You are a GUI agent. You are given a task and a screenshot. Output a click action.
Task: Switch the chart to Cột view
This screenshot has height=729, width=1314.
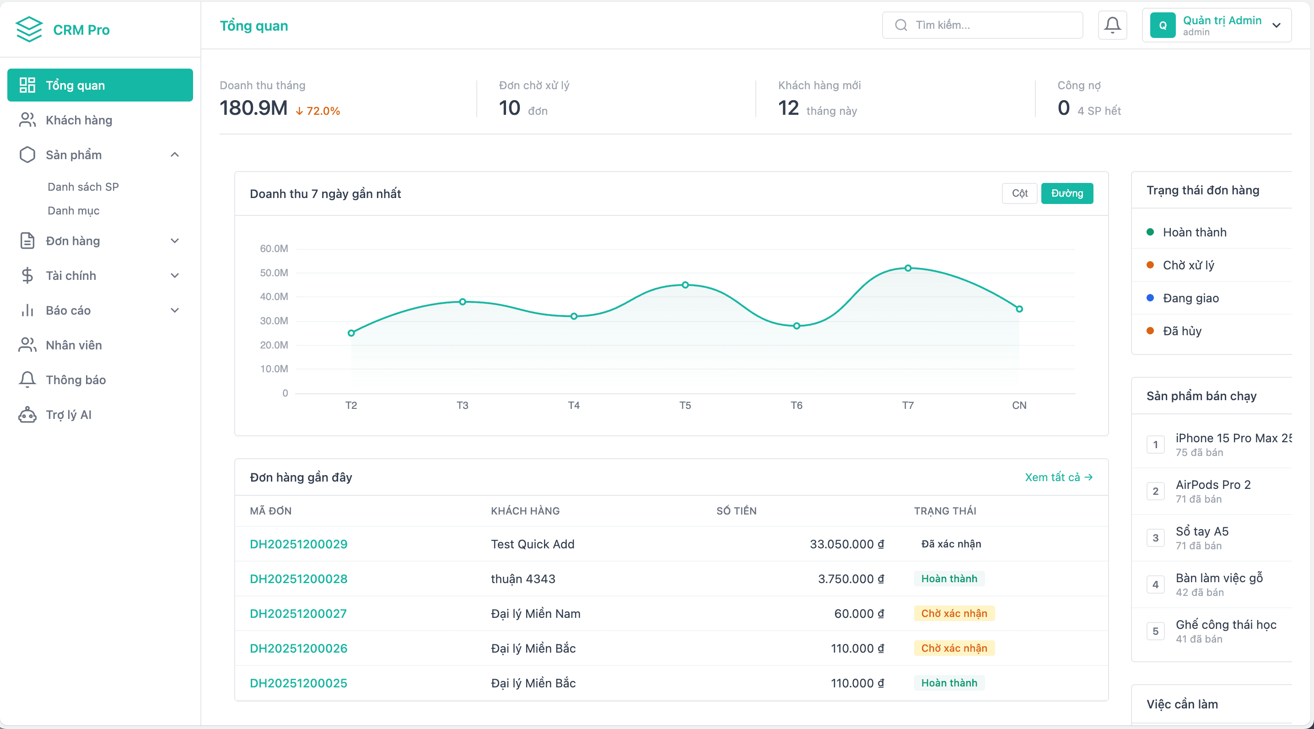[1019, 193]
